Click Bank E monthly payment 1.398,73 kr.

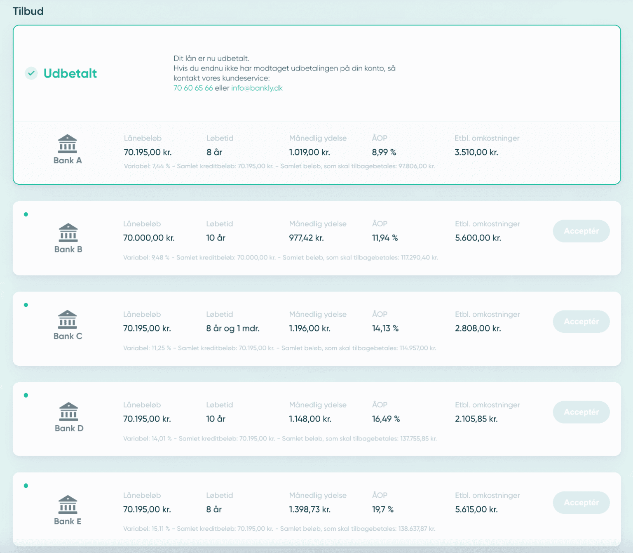(x=309, y=509)
